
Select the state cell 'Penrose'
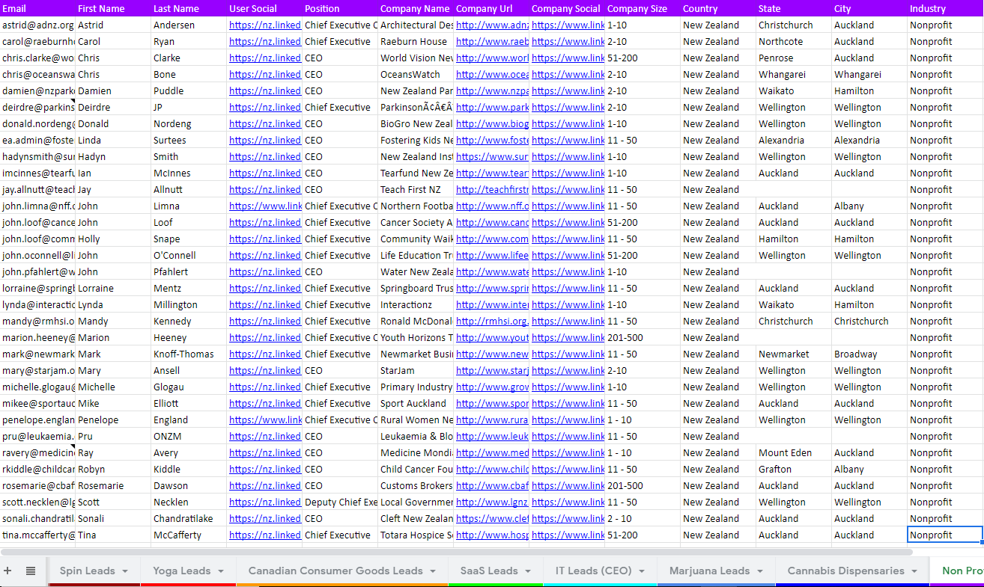(x=794, y=58)
